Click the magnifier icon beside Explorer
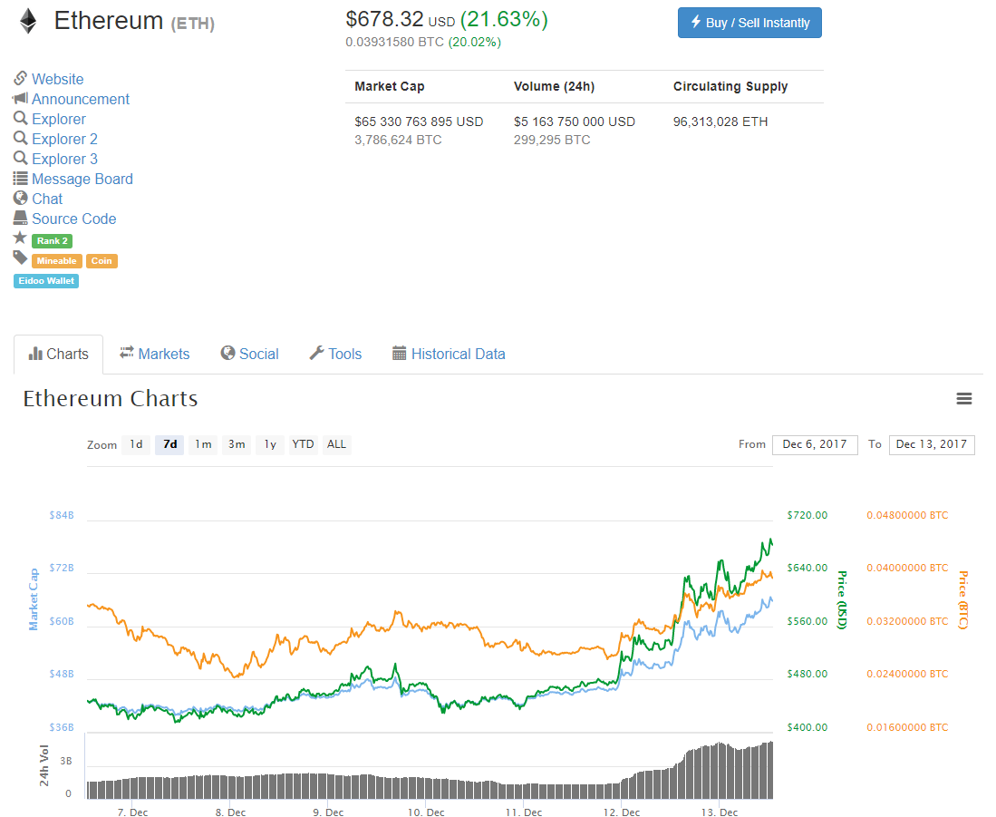The image size is (996, 817). point(20,118)
